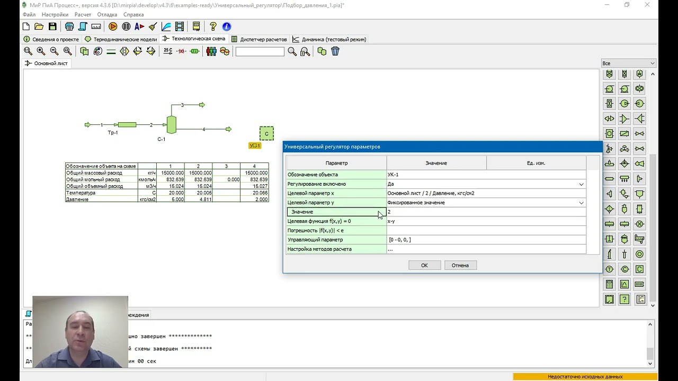Screen dimensions: 678x381
Task: Select the Тр-1 pipe on the scheme
Action: tap(127, 125)
